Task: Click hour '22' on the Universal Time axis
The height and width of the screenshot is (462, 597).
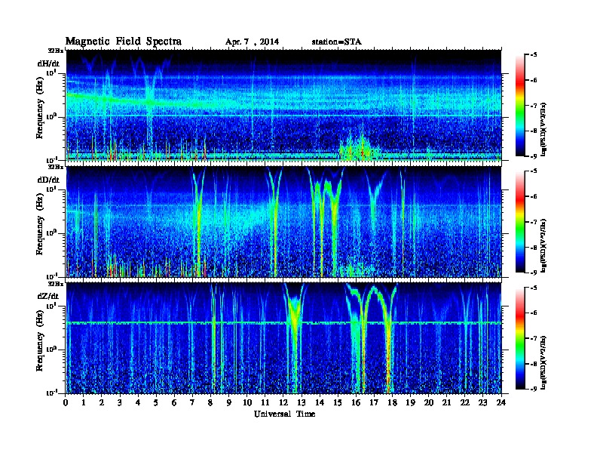Action: click(464, 402)
